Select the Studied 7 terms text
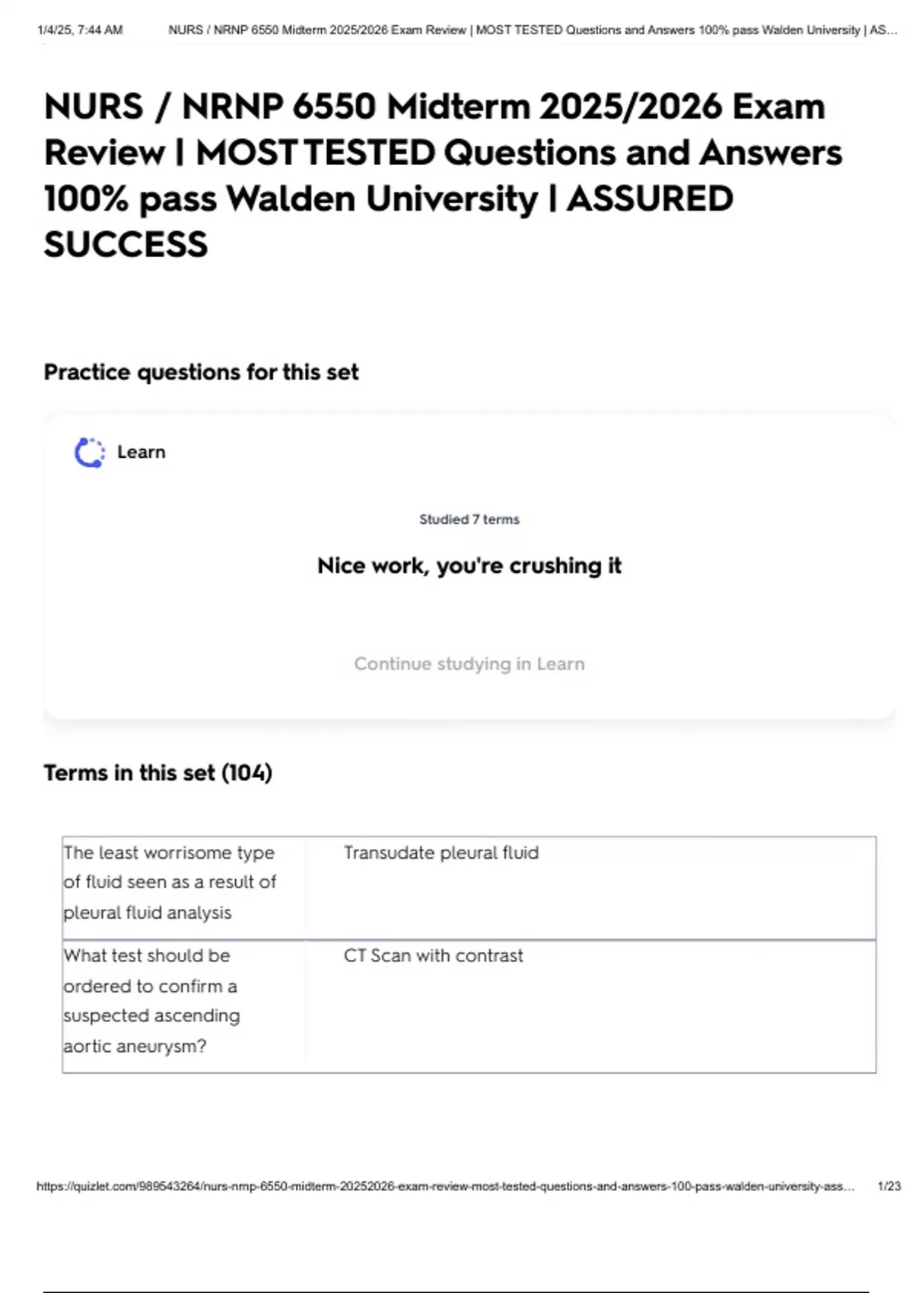The height and width of the screenshot is (1293, 913). [x=469, y=519]
